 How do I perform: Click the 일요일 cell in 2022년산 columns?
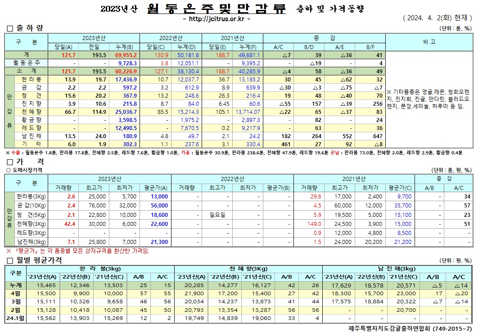pos(216,215)
